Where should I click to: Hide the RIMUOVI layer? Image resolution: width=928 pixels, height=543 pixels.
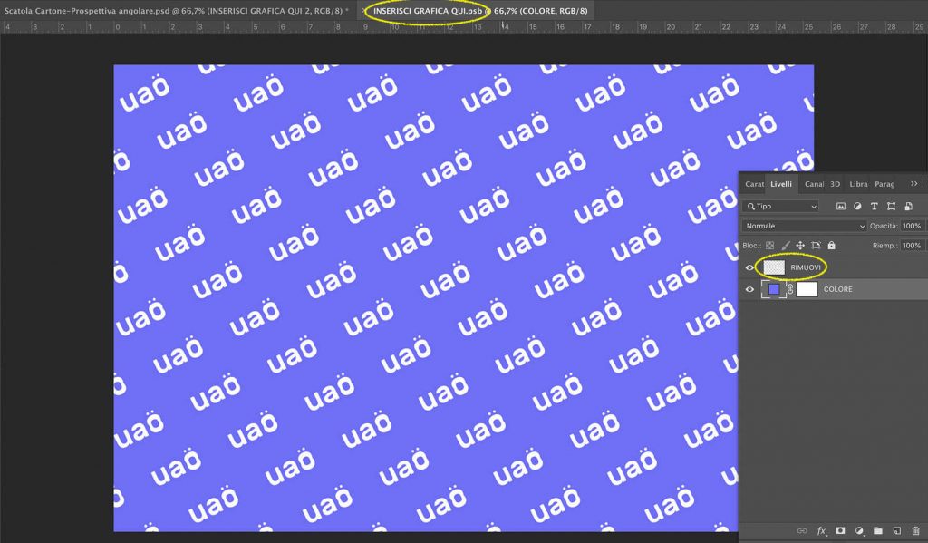coord(749,268)
